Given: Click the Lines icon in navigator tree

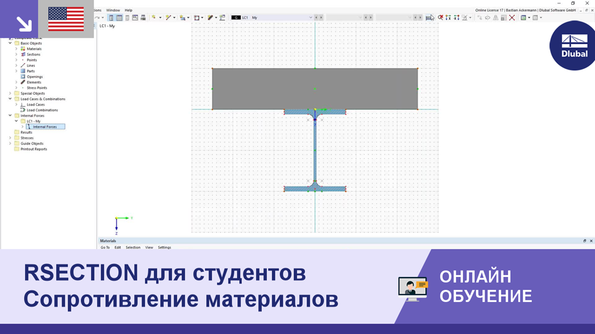Looking at the screenshot, I should tap(23, 66).
